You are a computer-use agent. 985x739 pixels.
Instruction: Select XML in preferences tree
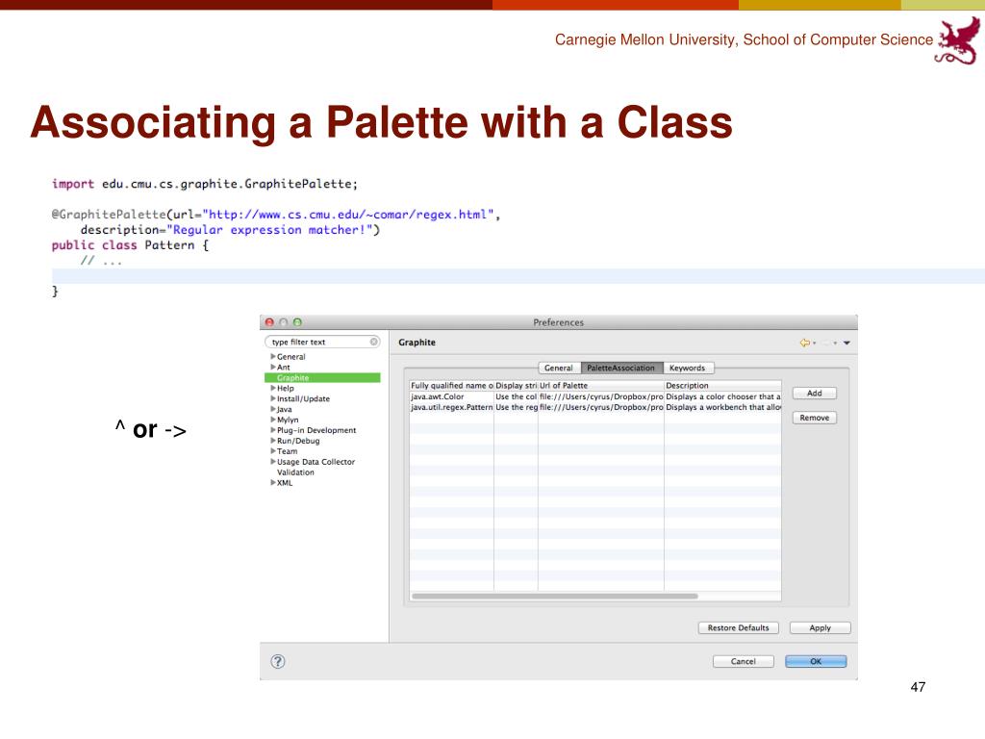coord(285,483)
